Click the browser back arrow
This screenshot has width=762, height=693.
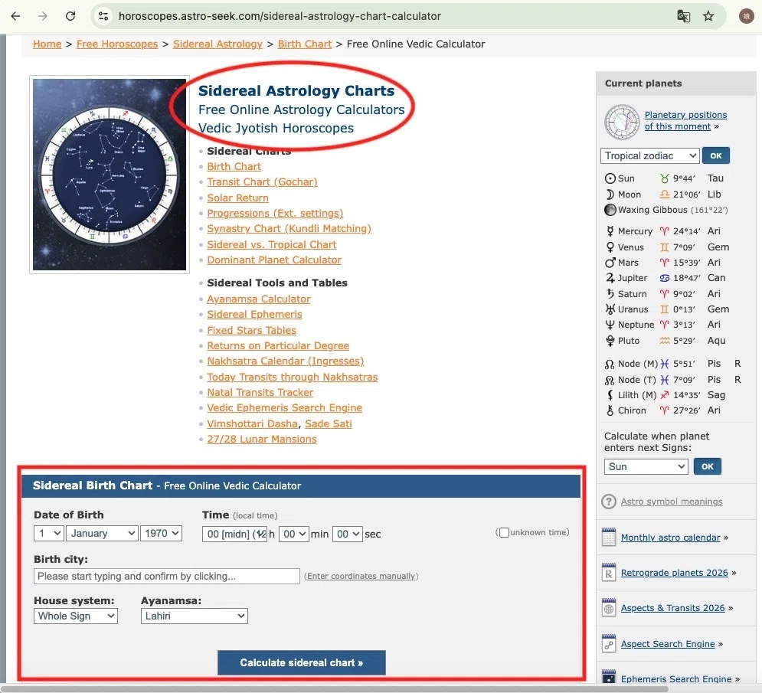[x=15, y=16]
